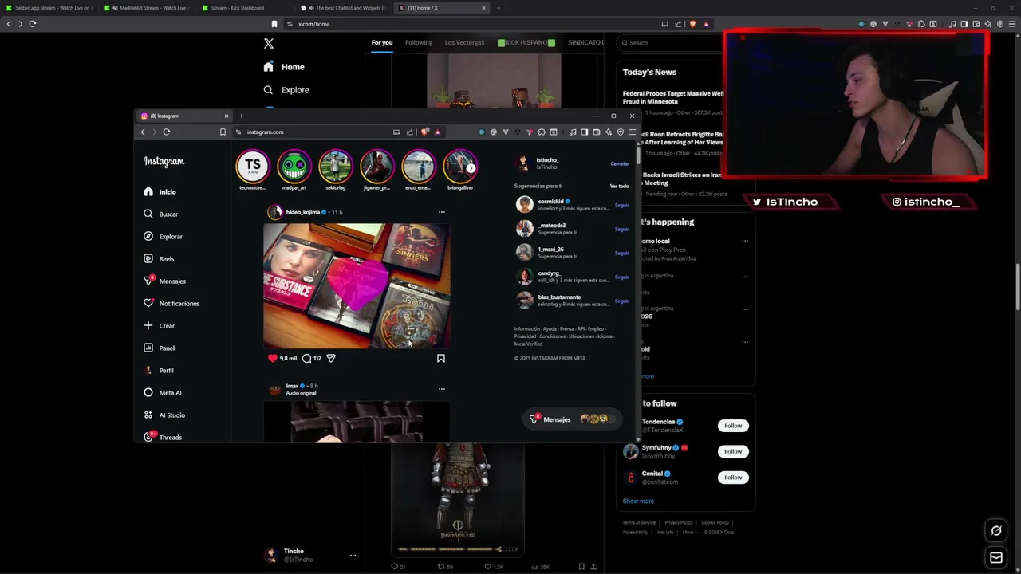The height and width of the screenshot is (574, 1021).
Task: Open AI Studio in Instagram sidebar
Action: [x=164, y=415]
